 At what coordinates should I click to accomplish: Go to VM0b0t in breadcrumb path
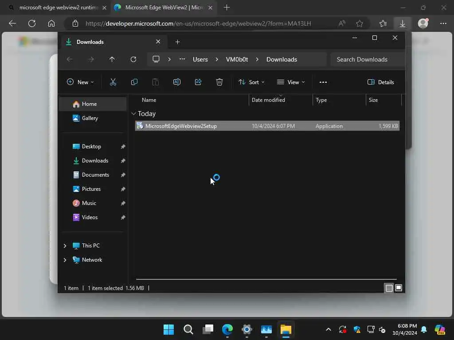[237, 59]
